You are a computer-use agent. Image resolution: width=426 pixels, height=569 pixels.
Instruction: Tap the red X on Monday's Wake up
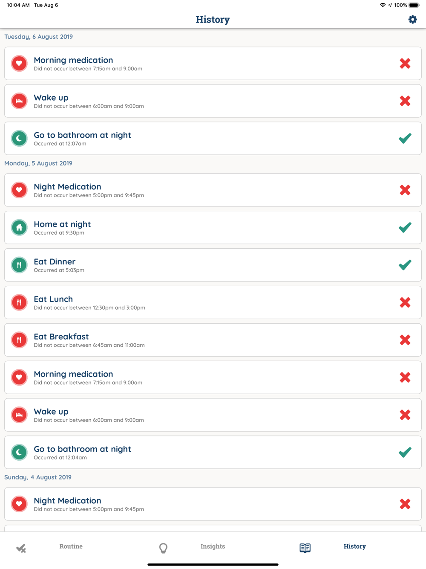405,415
